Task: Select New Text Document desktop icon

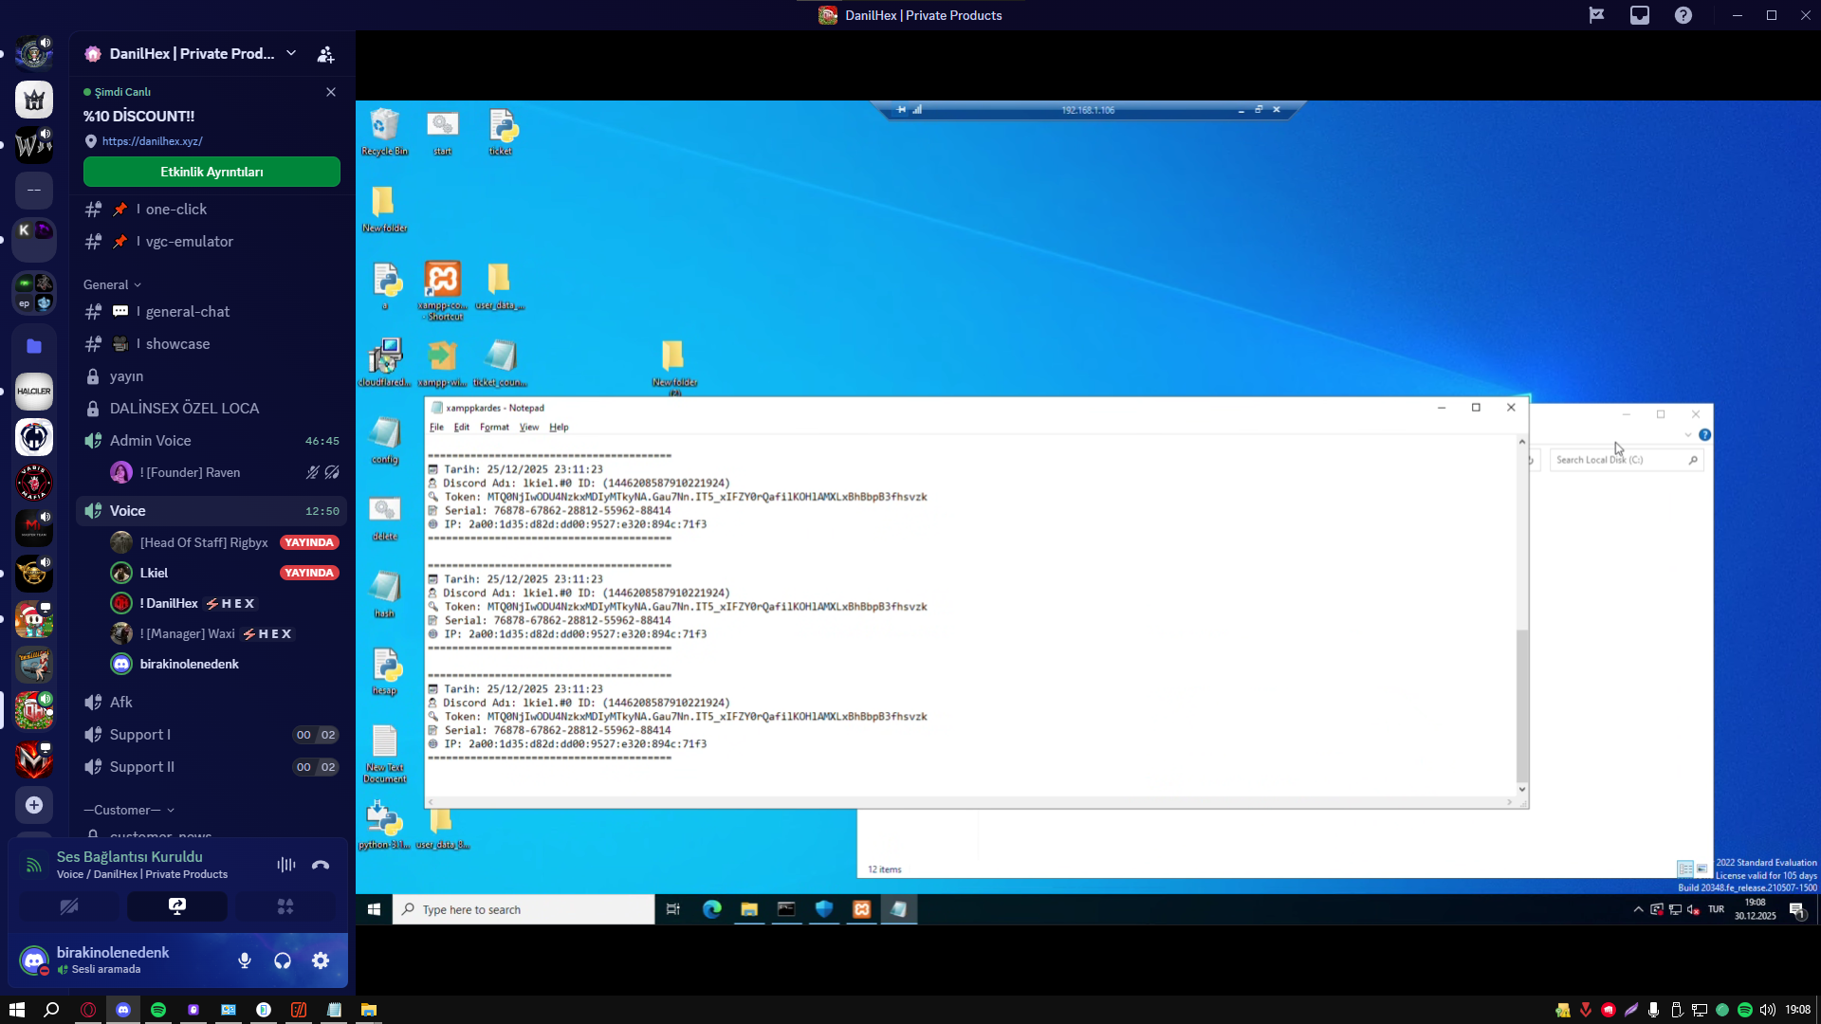Action: click(x=385, y=754)
